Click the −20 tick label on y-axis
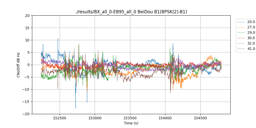256x128 pixels. [26, 114]
